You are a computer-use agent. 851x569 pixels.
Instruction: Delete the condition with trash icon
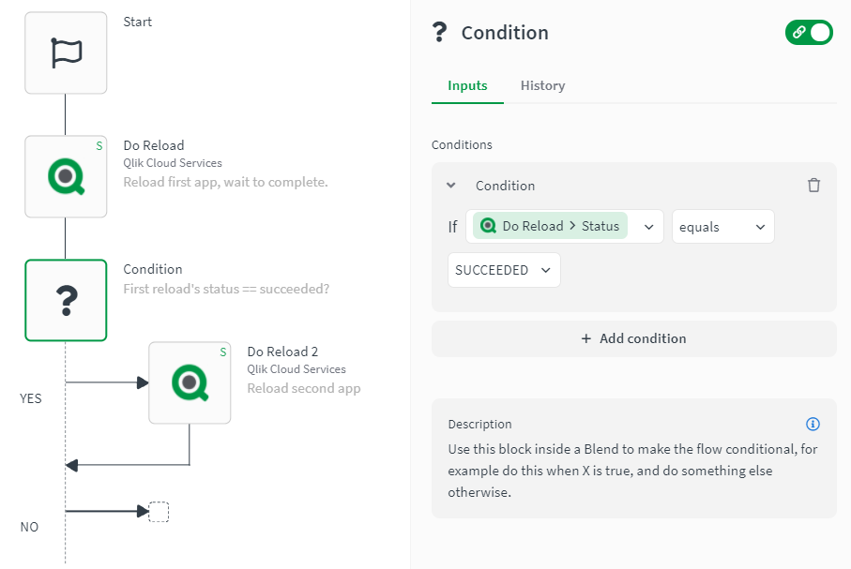click(813, 186)
